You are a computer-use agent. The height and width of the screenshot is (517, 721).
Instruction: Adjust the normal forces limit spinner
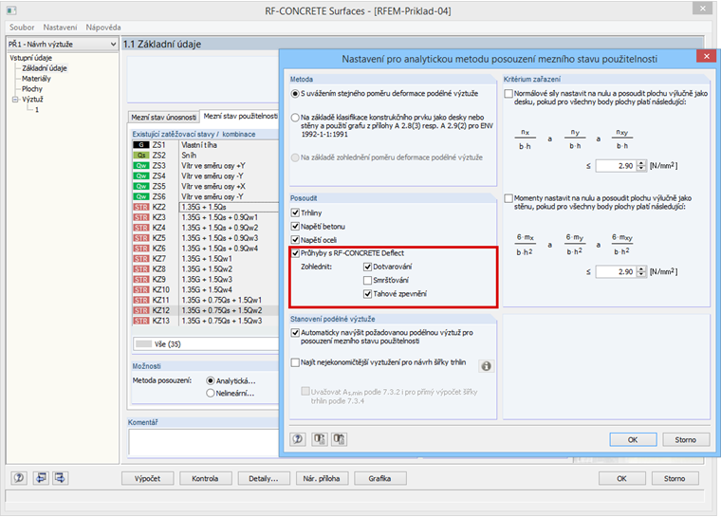[641, 166]
